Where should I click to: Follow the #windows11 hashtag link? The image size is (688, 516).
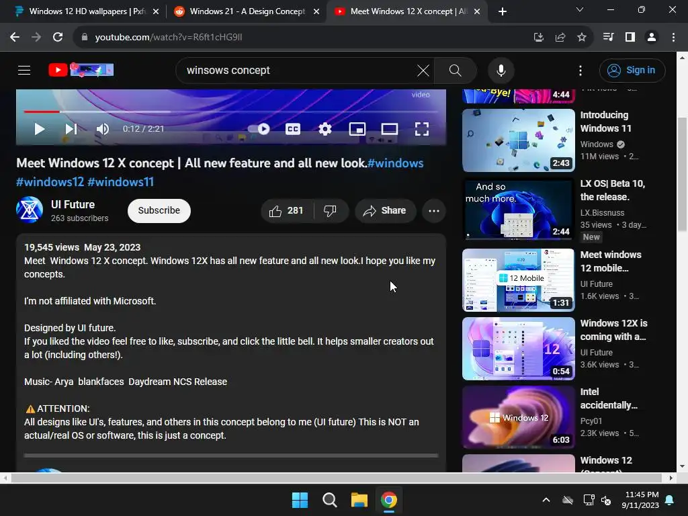121,181
